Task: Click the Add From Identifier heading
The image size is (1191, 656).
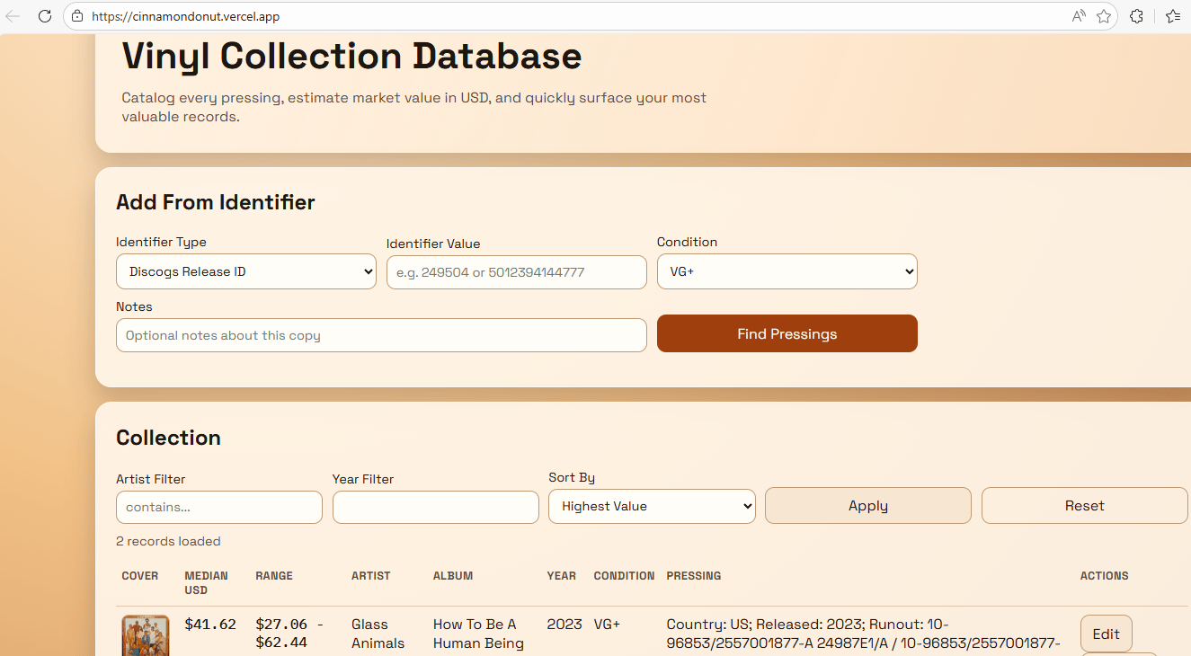Action: 216,202
